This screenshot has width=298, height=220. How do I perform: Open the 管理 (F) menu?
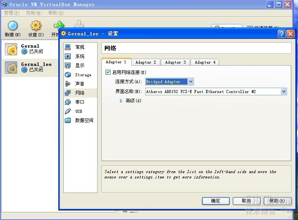click(12, 13)
